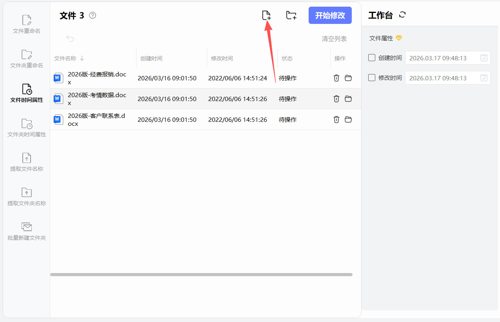The width and height of the screenshot is (500, 322).
Task: Open the 文件重命名 sidebar tab
Action: 27,24
